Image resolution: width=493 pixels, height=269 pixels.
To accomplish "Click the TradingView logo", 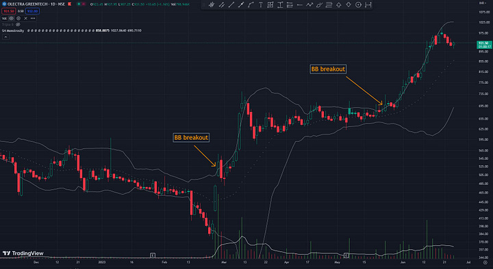I will click(x=23, y=253).
